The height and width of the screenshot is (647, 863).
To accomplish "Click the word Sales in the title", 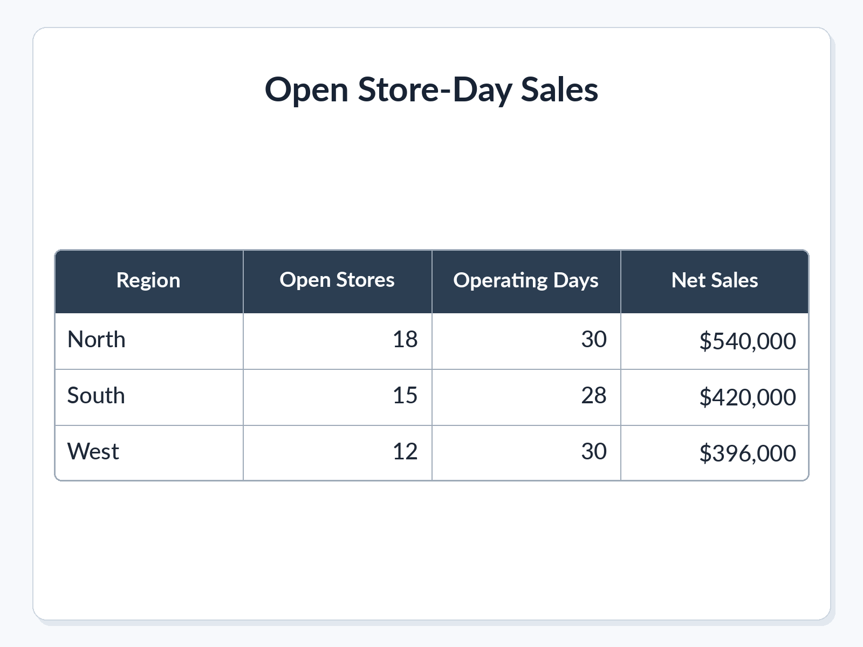I will [x=559, y=90].
